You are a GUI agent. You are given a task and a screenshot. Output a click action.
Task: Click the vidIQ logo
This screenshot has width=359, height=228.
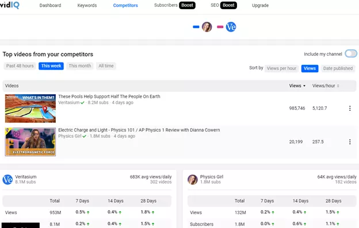(10, 5)
